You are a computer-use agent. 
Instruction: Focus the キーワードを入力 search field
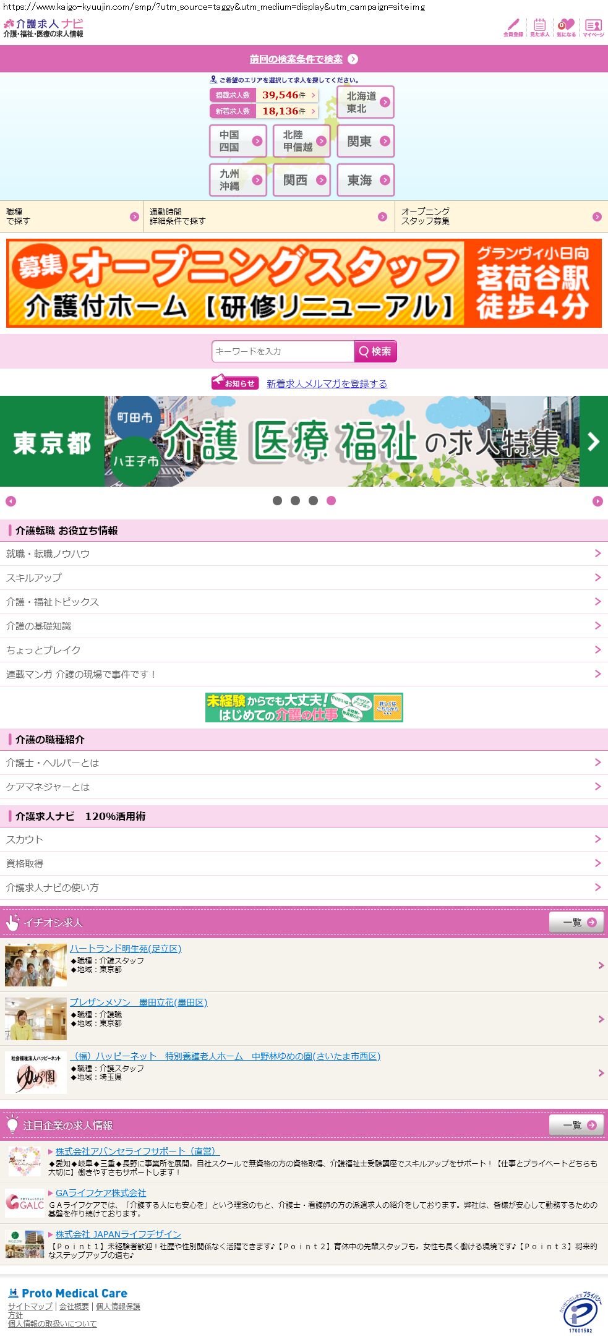pyautogui.click(x=283, y=351)
